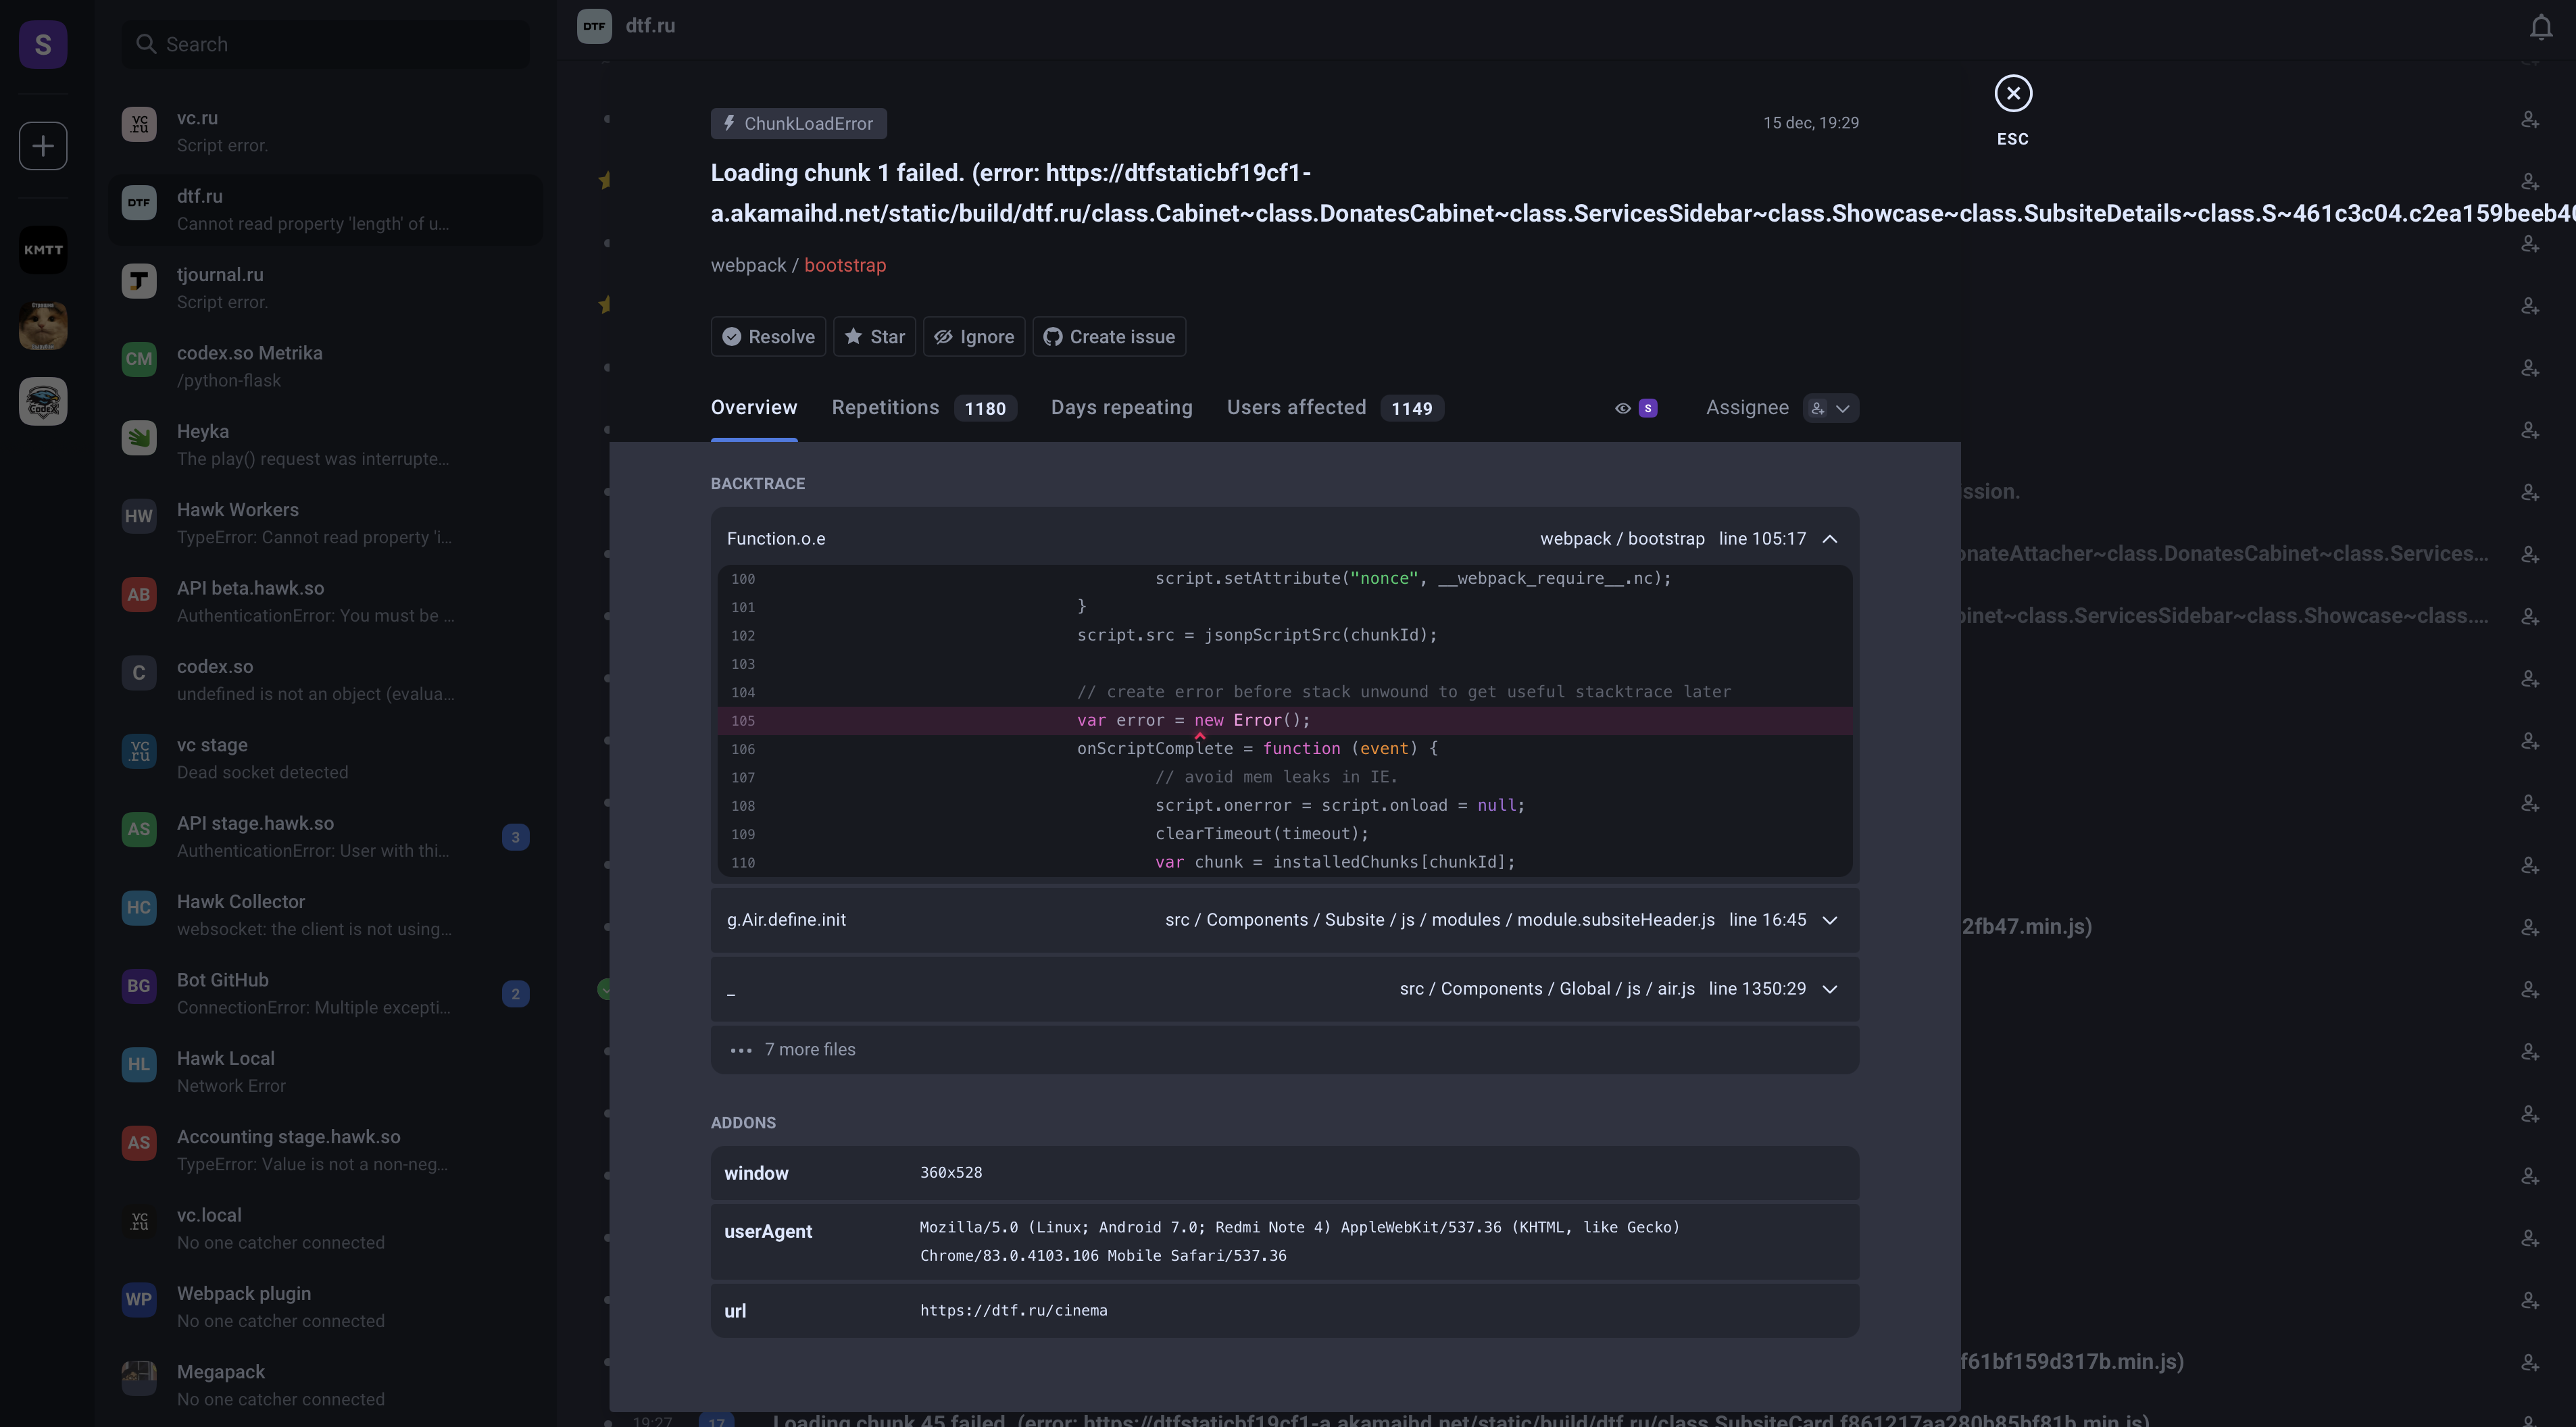This screenshot has width=2576, height=1427.
Task: Open the notifications bell
Action: [2541, 26]
